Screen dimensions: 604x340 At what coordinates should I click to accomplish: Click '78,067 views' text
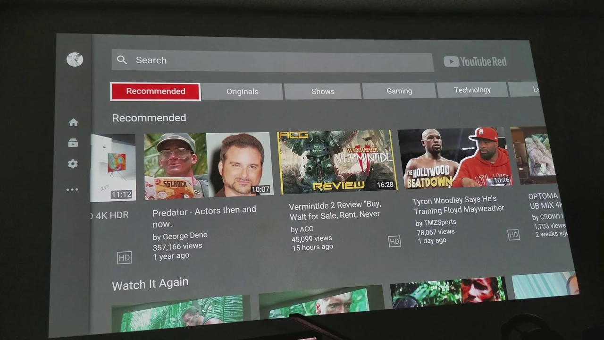435,232
